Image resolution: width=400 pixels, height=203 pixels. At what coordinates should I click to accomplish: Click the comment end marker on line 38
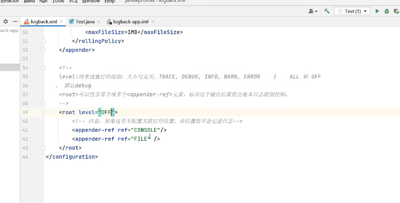(x=64, y=103)
